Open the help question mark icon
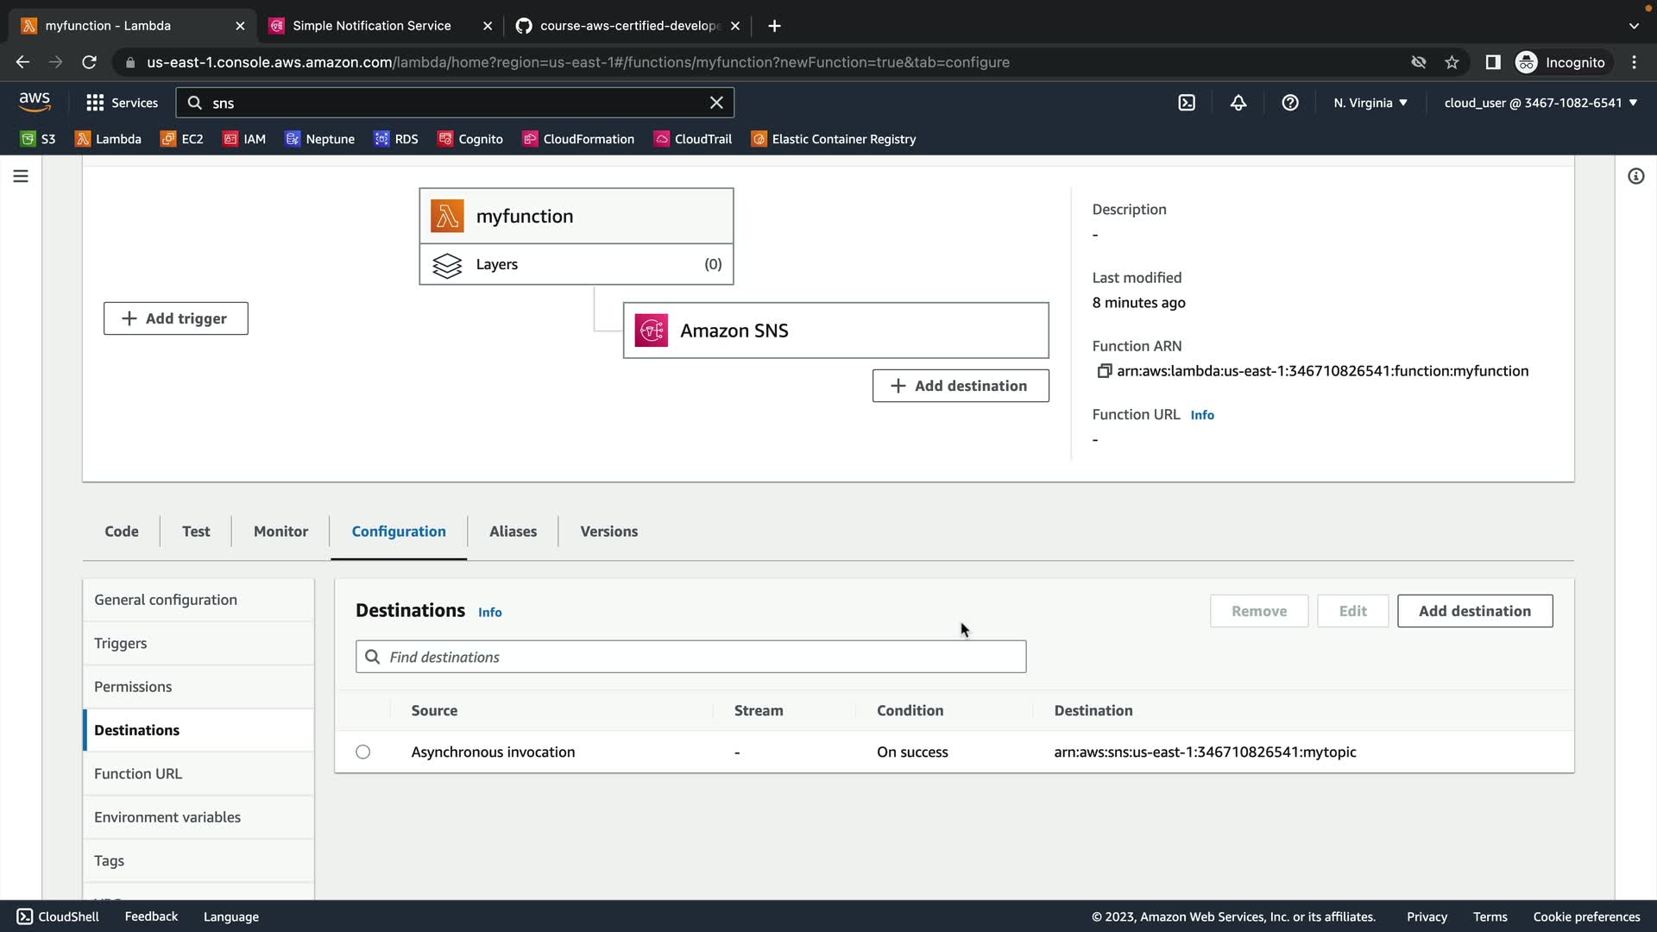The width and height of the screenshot is (1657, 932). pyautogui.click(x=1290, y=103)
